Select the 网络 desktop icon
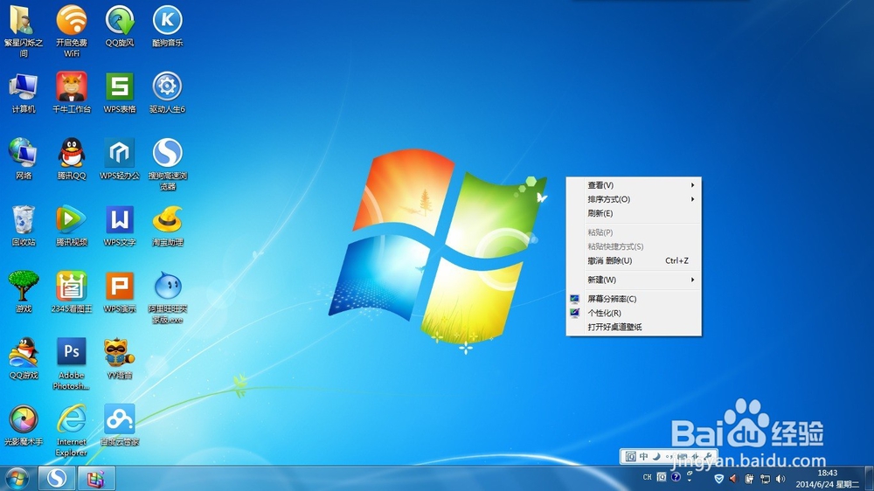 [23, 153]
